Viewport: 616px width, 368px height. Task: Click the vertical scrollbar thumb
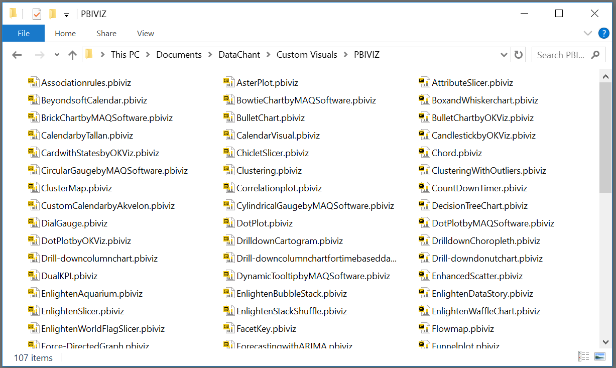point(605,138)
